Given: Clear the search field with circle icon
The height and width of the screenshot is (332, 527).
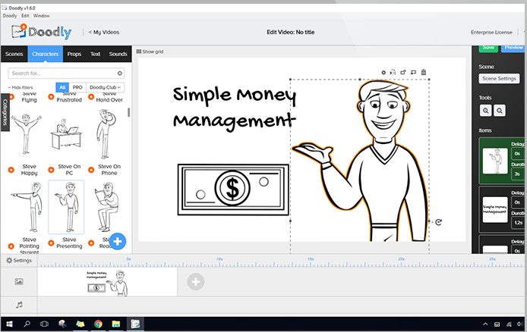Looking at the screenshot, I should [x=120, y=73].
